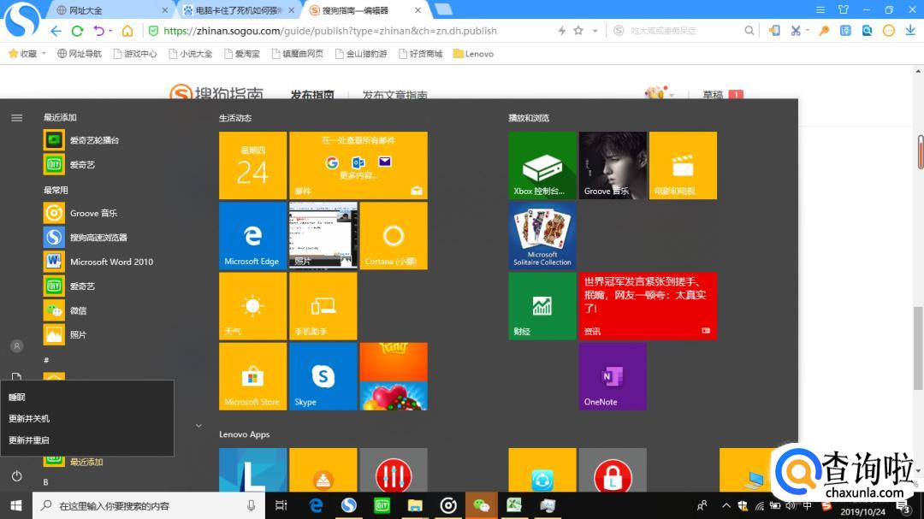Open the 天气 weather tile
This screenshot has width=924, height=519.
point(252,306)
